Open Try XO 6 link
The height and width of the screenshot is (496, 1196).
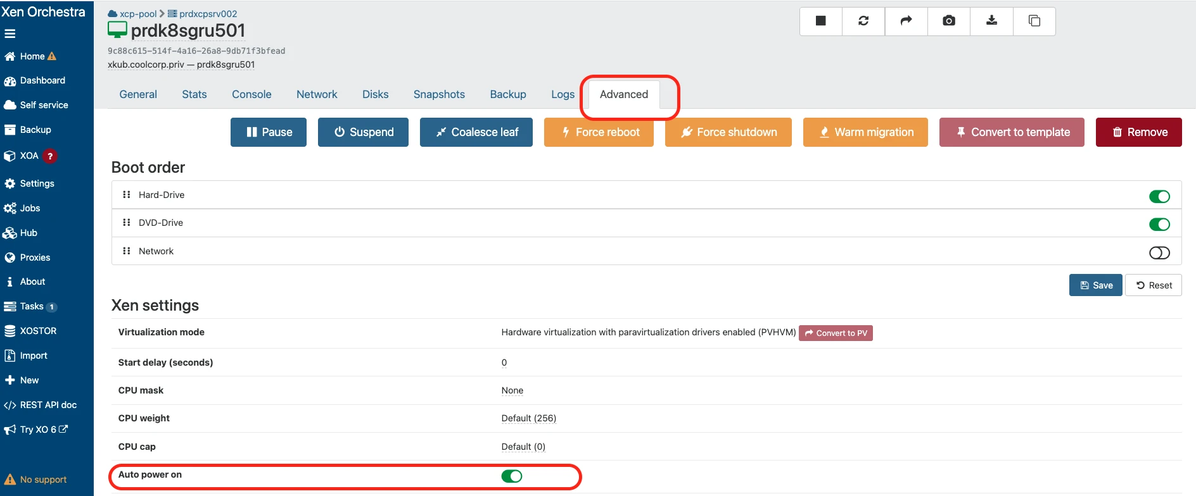(36, 429)
